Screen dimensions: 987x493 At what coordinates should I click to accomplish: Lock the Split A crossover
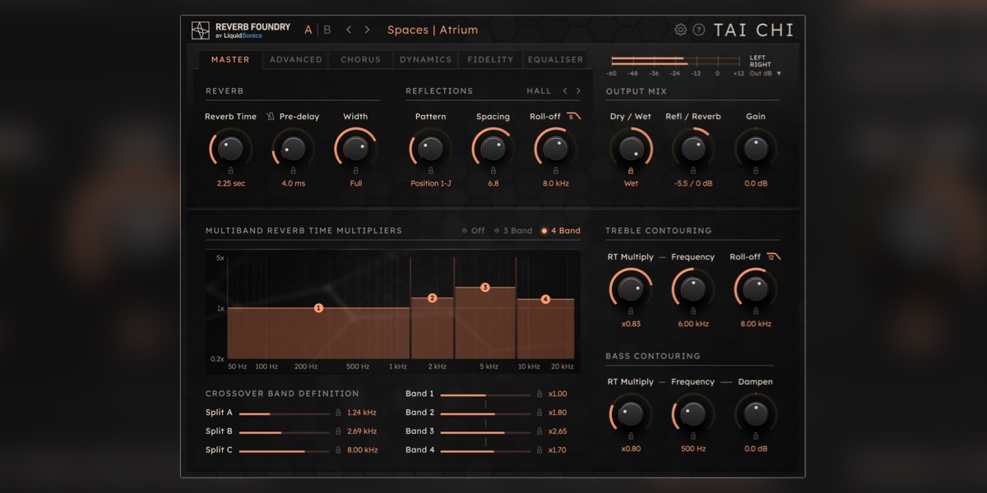coord(338,412)
